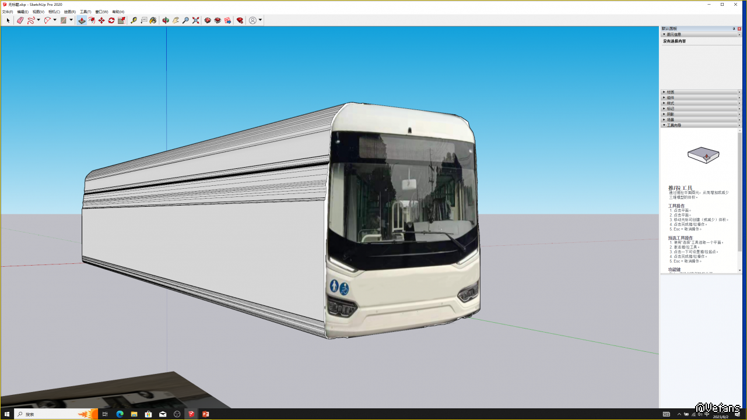
Task: Open the 窗口(W) menu
Action: pyautogui.click(x=101, y=12)
